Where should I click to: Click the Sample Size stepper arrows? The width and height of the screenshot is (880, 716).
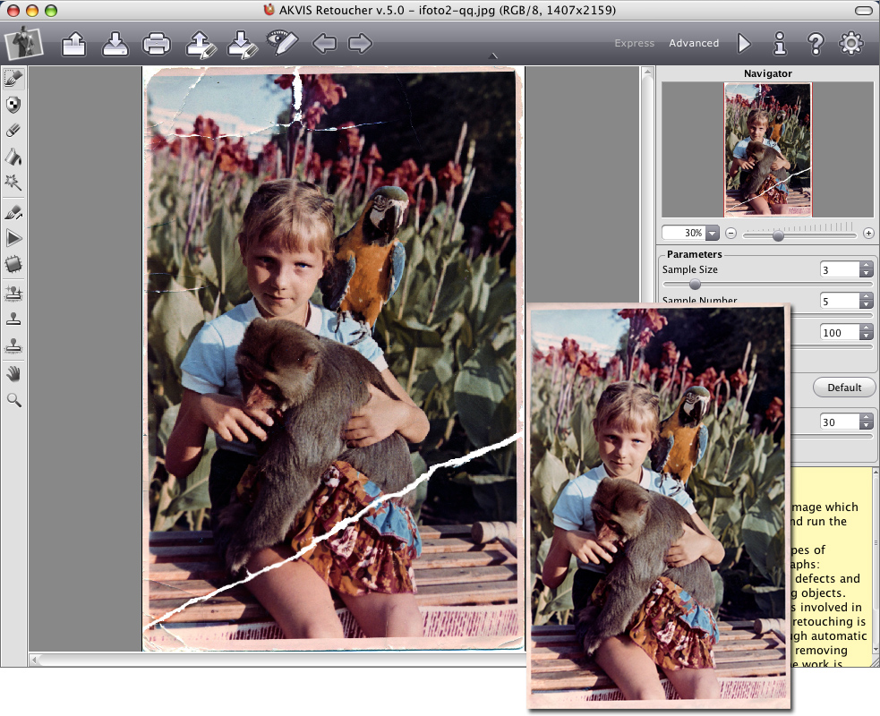[x=866, y=270]
